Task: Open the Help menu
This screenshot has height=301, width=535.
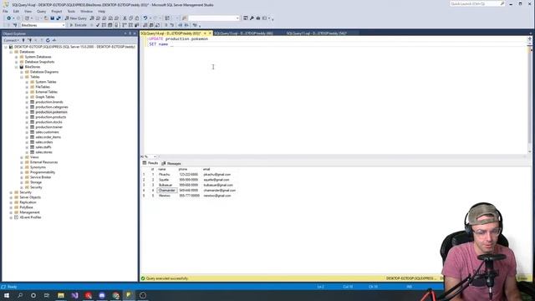Action: [x=102, y=11]
